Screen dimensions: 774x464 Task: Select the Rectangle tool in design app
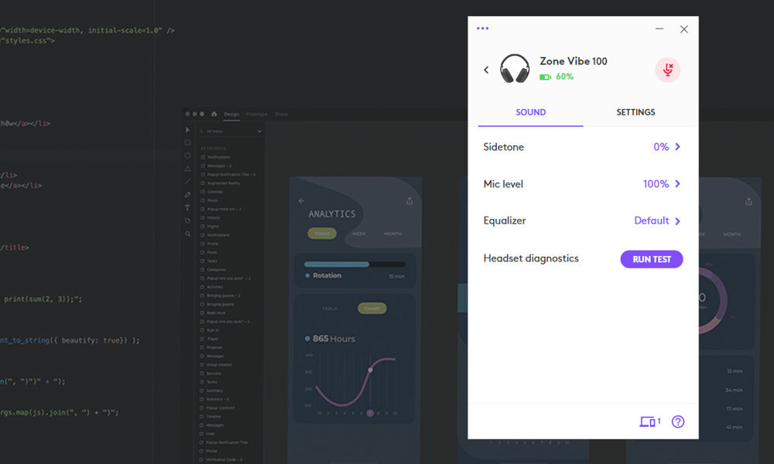click(187, 142)
